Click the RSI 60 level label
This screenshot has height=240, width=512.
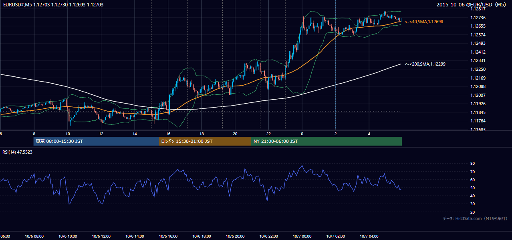click(x=472, y=180)
